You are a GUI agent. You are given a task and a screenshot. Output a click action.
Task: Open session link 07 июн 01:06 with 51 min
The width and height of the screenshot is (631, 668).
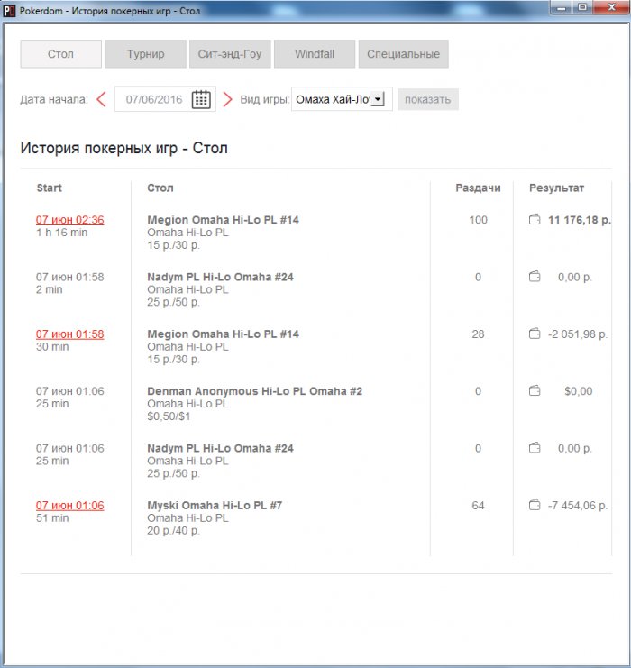pos(70,505)
